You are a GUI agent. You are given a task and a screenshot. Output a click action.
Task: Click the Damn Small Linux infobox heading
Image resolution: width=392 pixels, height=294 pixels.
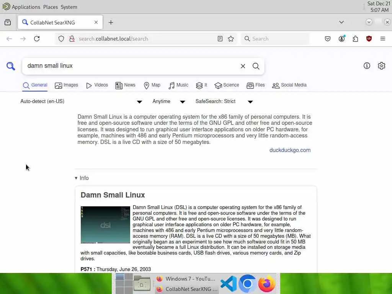coord(113,195)
